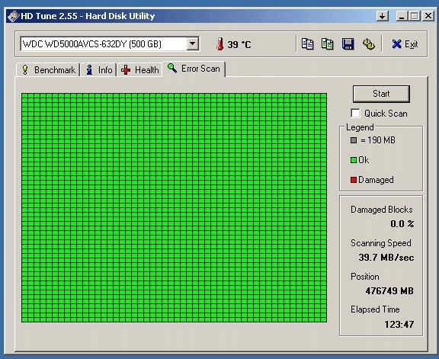Viewport: 439px width, 359px height.
Task: Click the green Ok legend swatch
Action: point(354,160)
